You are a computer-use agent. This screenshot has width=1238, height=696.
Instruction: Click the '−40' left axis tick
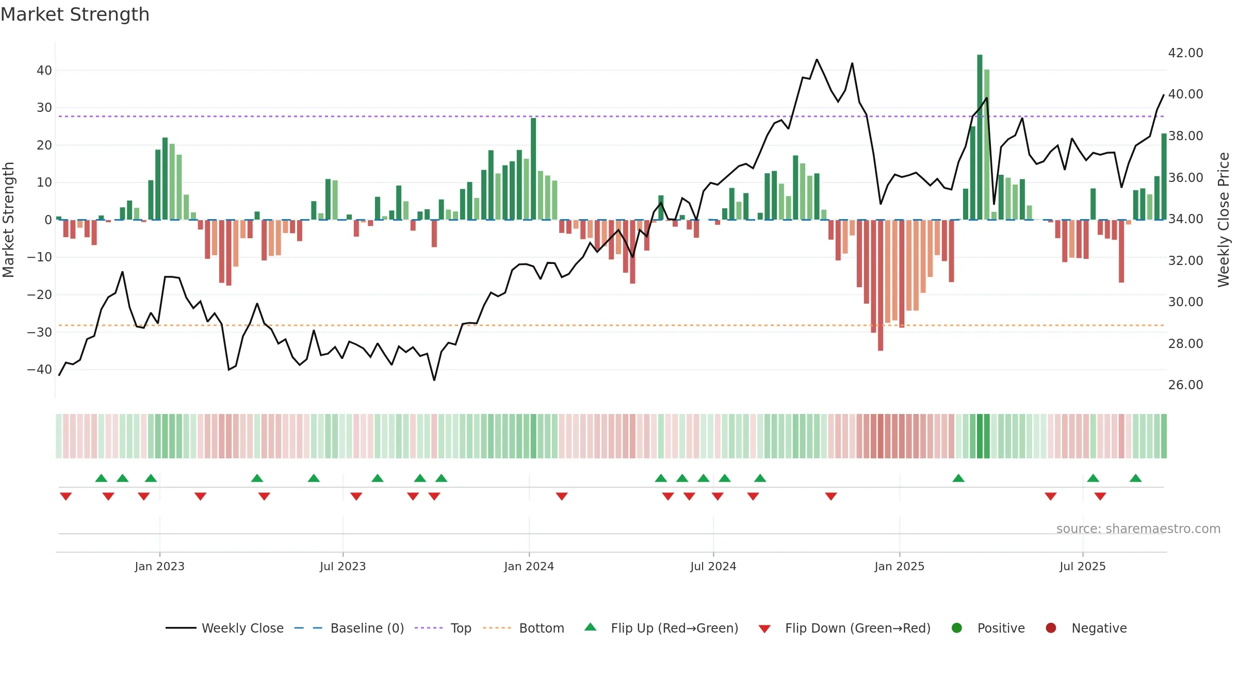(x=40, y=370)
